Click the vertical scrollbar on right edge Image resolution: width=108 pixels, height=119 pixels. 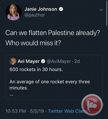pyautogui.click(x=107, y=13)
